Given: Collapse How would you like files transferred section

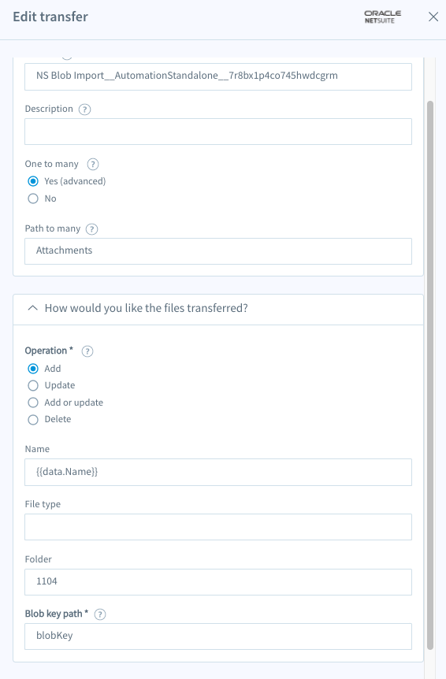Looking at the screenshot, I should click(32, 308).
